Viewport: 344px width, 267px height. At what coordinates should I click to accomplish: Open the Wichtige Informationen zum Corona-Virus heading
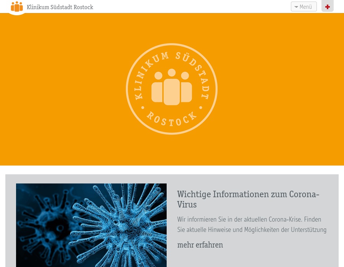(x=248, y=199)
